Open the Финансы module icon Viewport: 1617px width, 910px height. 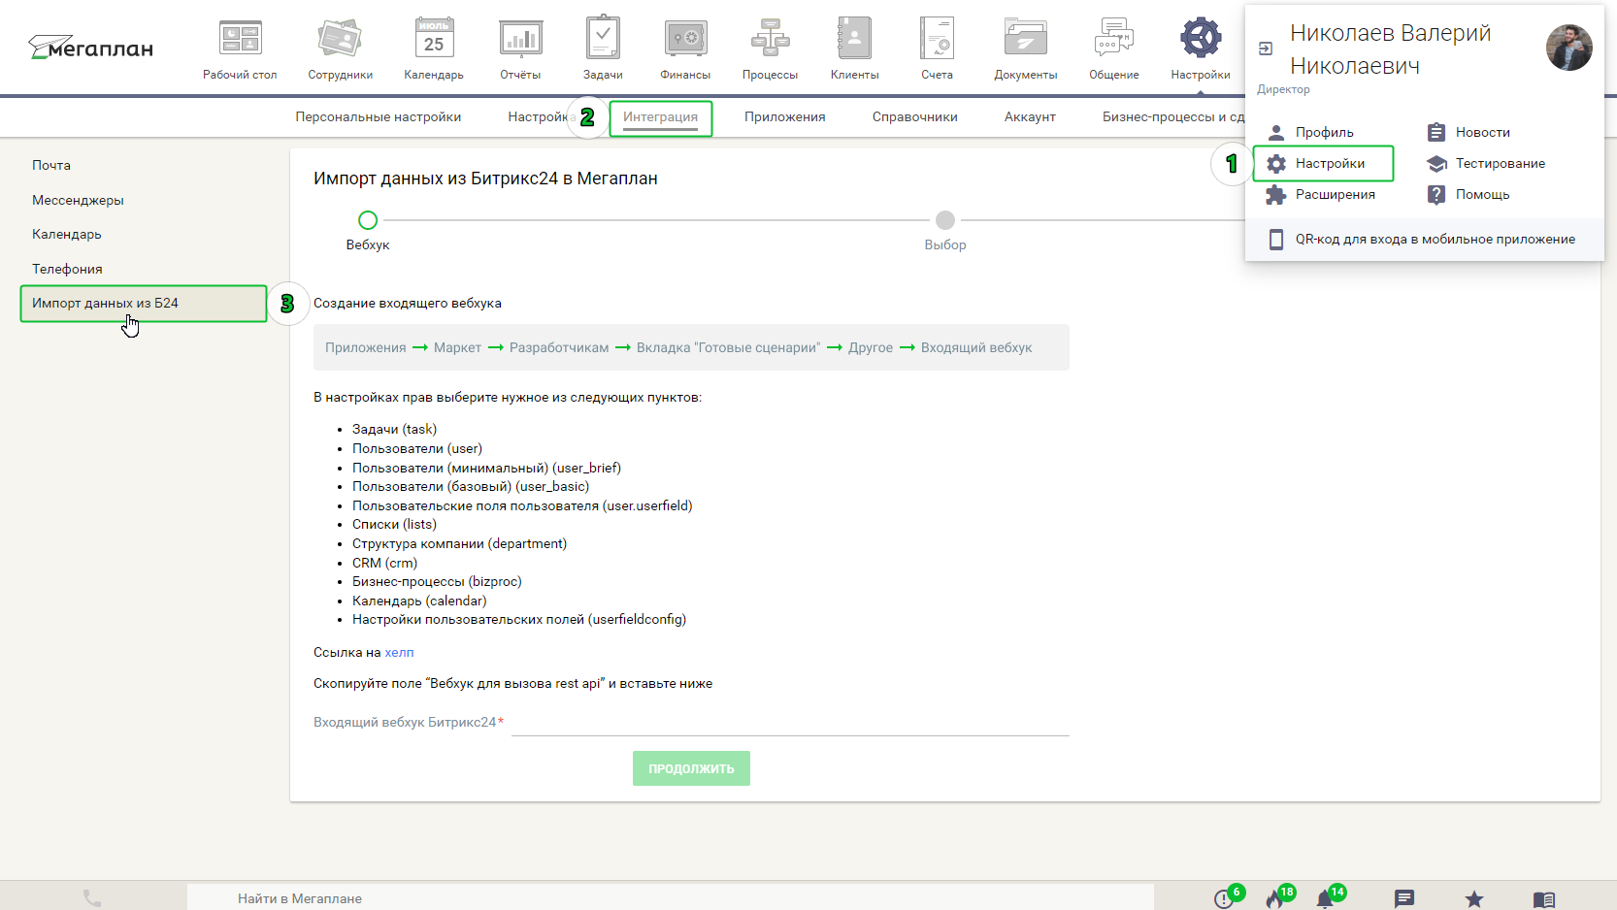685,39
